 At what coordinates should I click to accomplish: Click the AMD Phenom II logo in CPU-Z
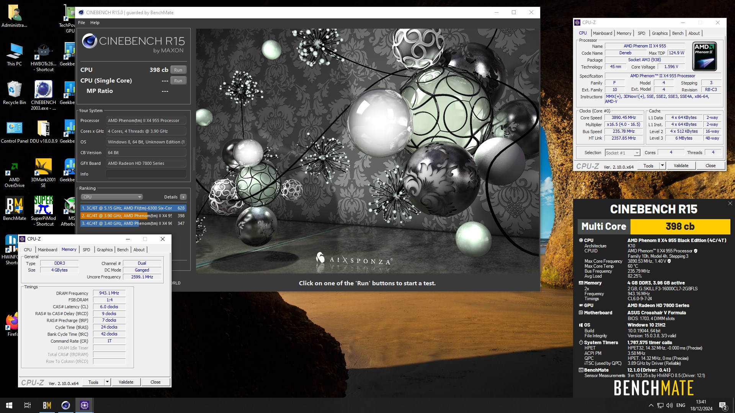[x=704, y=57]
